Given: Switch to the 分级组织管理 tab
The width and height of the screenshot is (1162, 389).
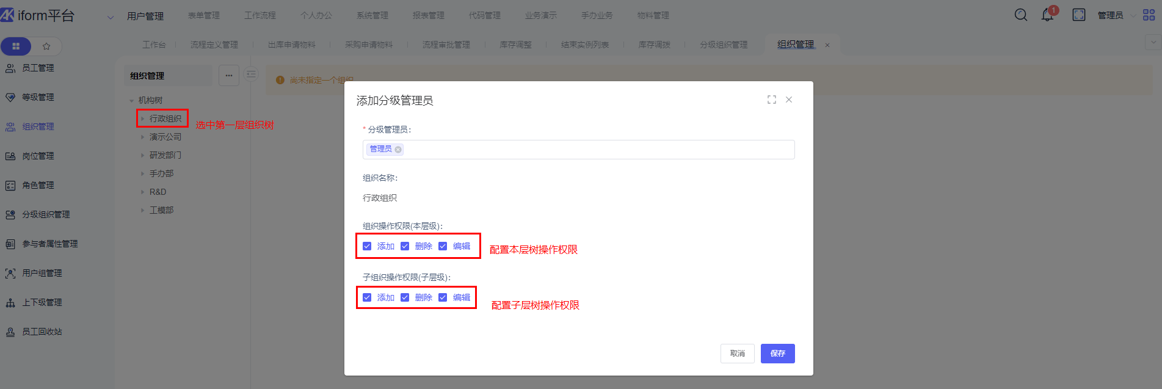Looking at the screenshot, I should (x=723, y=45).
